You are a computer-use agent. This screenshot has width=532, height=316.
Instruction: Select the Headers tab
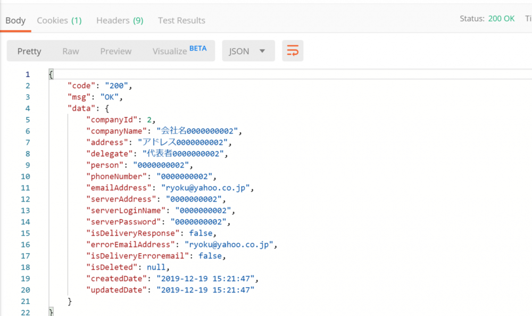(x=113, y=20)
